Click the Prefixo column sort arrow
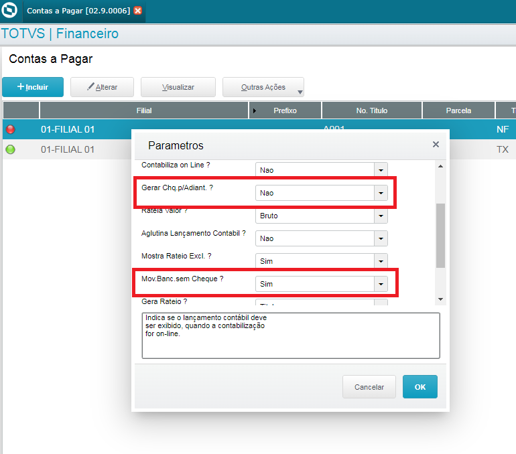This screenshot has width=516, height=454. (x=255, y=110)
